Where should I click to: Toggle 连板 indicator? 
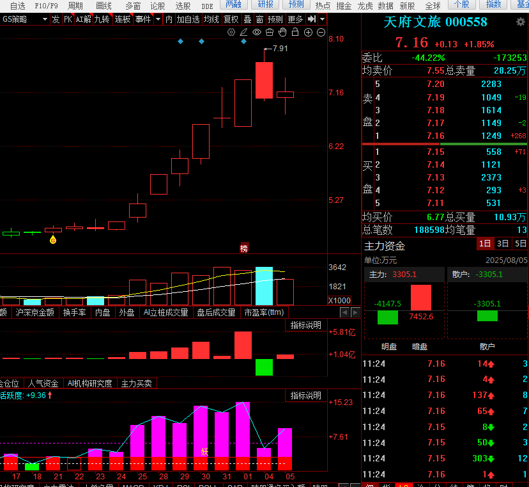click(123, 19)
